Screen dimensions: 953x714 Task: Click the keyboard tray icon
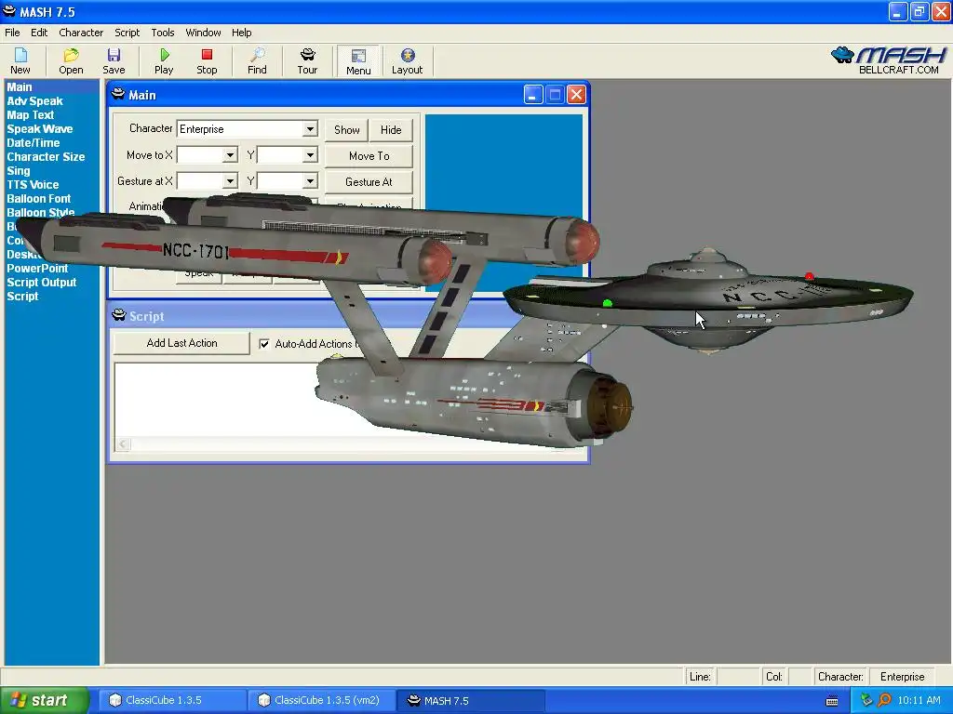832,701
